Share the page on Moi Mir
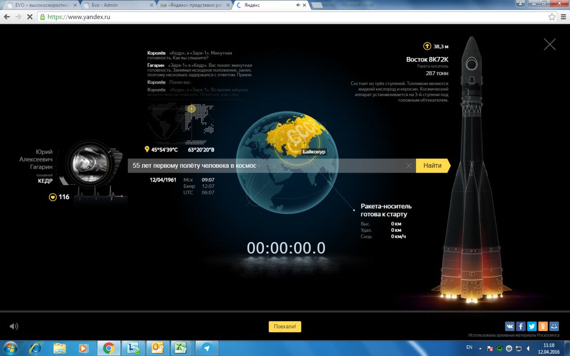The width and height of the screenshot is (570, 356). [554, 326]
